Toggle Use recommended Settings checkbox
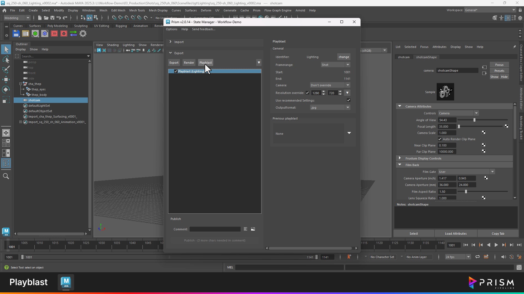Screen dimensions: 524x294 pyautogui.click(x=349, y=100)
